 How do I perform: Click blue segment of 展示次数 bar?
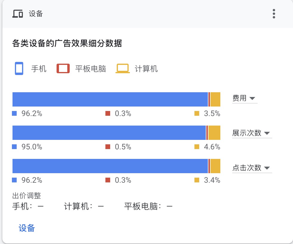[x=109, y=133]
